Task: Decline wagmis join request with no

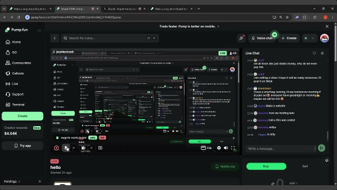Action: point(102,138)
